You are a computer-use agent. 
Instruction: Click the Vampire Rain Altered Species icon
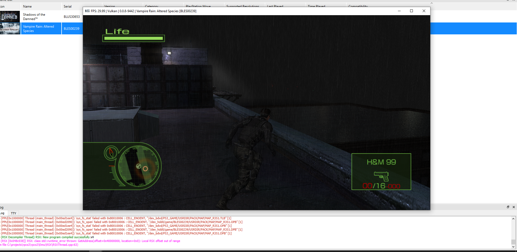[x=10, y=28]
